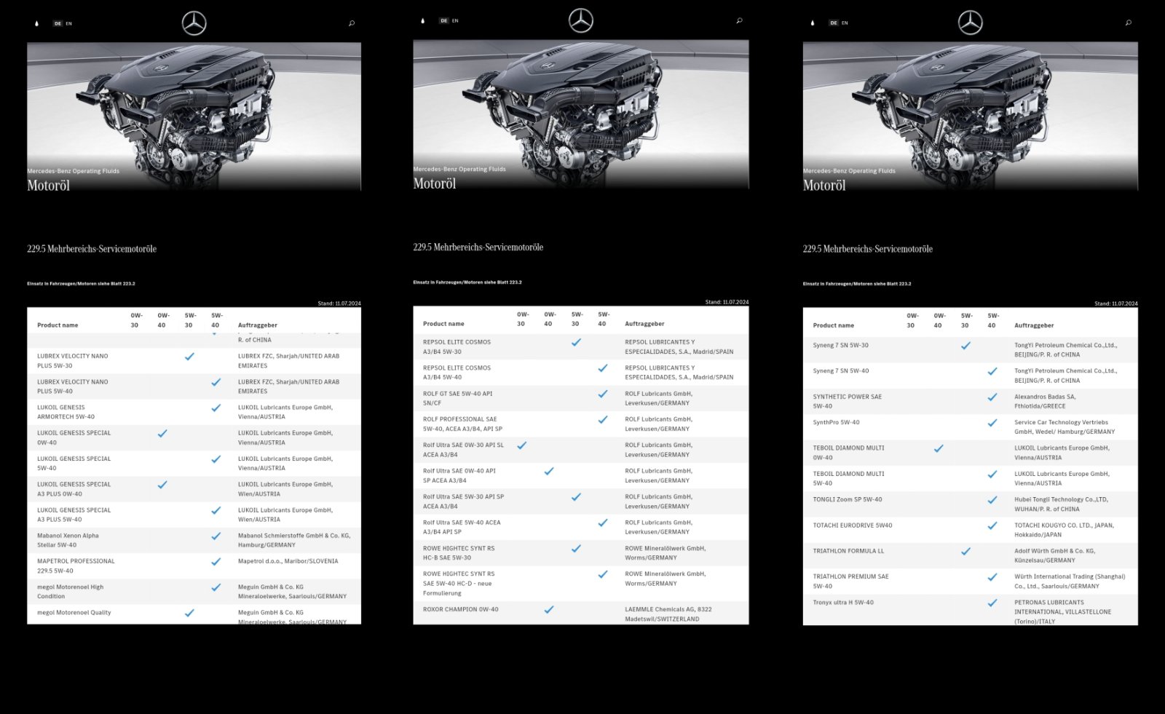The image size is (1165, 714).
Task: Switch right page language to EN
Action: click(x=845, y=23)
